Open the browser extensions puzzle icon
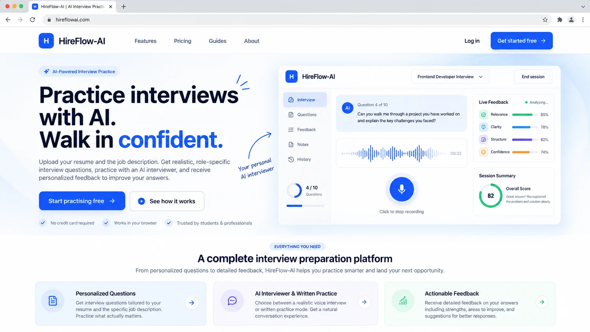The width and height of the screenshot is (590, 332). pyautogui.click(x=560, y=20)
